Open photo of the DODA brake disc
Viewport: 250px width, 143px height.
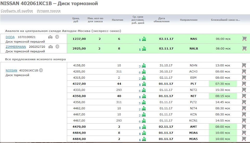[50, 37]
